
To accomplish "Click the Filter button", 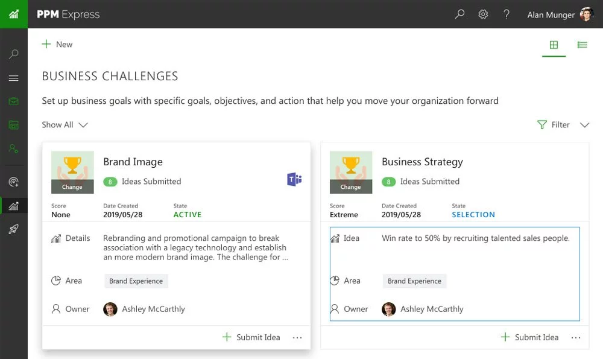I will (x=554, y=125).
